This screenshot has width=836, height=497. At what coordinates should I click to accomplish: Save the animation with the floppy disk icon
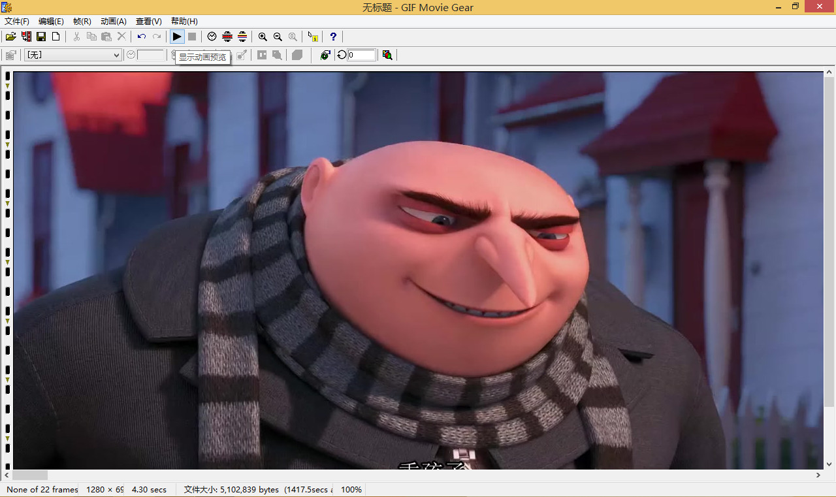[41, 37]
